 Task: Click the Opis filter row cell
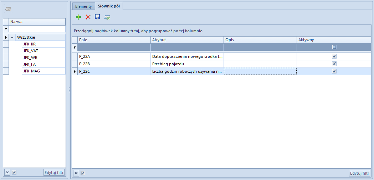pos(260,47)
